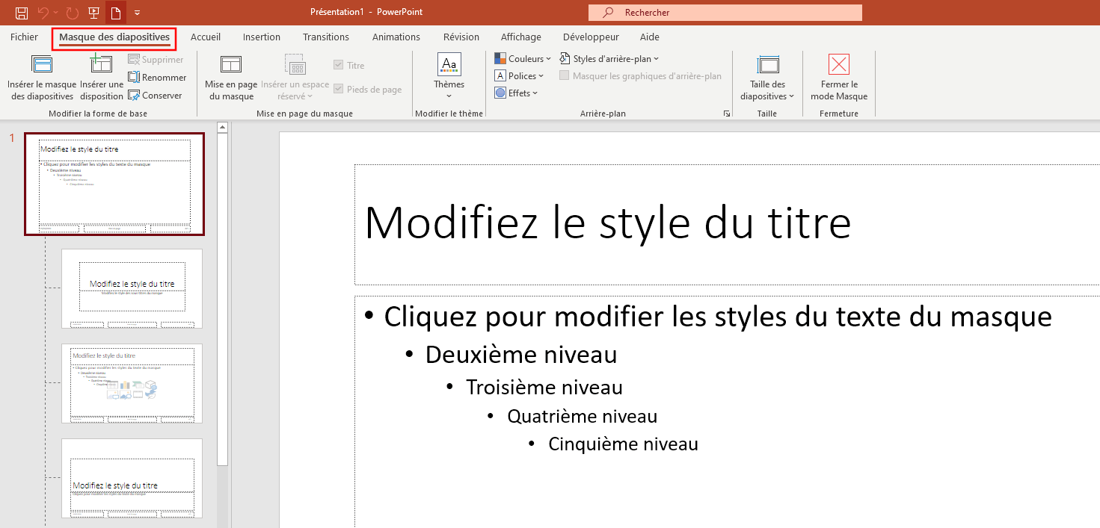Open the Animations tab
Viewport: 1100px width, 528px height.
pos(396,37)
